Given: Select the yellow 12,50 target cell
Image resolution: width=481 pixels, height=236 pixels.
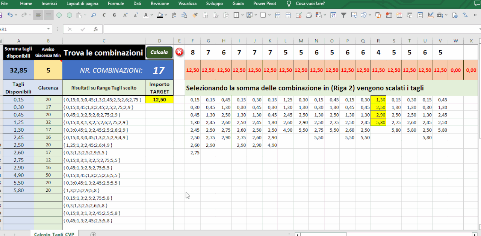Looking at the screenshot, I should (x=159, y=100).
